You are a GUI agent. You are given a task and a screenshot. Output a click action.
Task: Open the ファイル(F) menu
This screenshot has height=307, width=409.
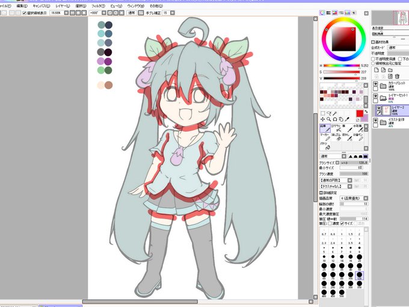pyautogui.click(x=5, y=6)
